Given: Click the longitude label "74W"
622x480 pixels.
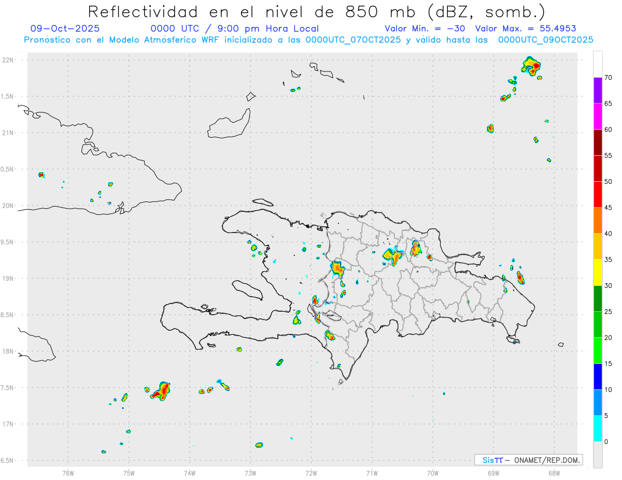Looking at the screenshot, I should [190, 472].
